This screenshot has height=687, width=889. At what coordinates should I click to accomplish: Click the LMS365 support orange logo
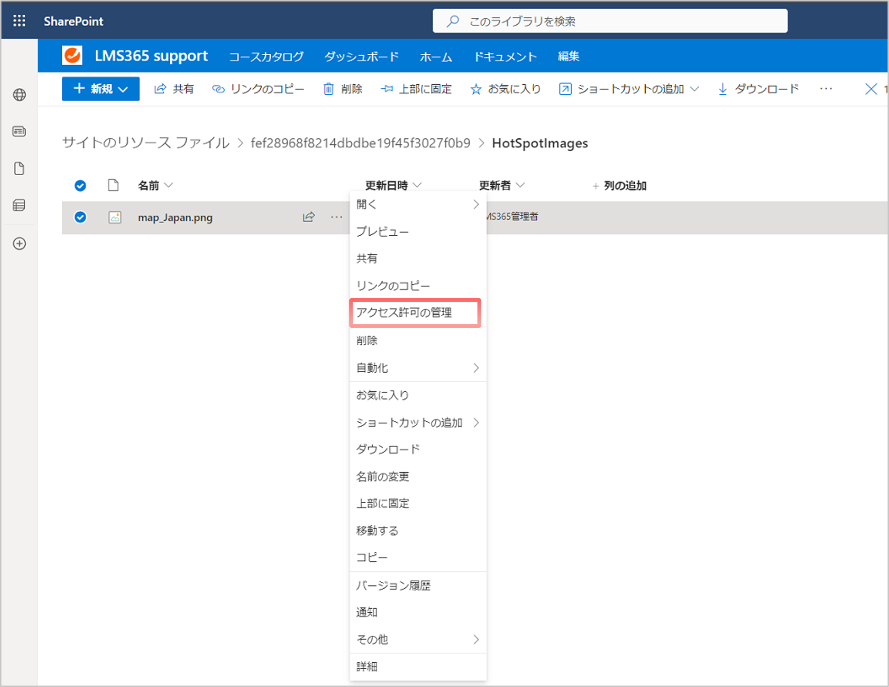(72, 55)
